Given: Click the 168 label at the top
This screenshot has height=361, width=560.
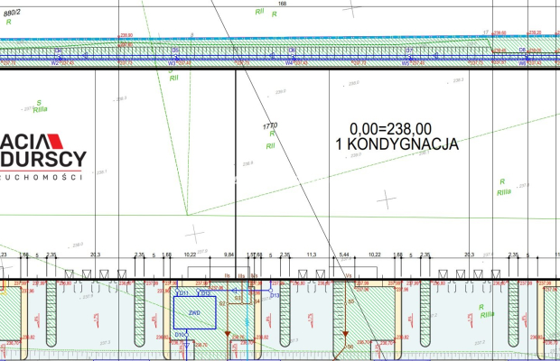Looking at the screenshot, I should [x=282, y=5].
